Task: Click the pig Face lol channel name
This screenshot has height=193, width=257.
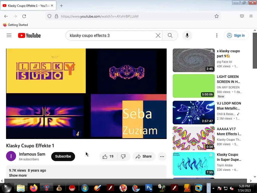Action: point(224,62)
